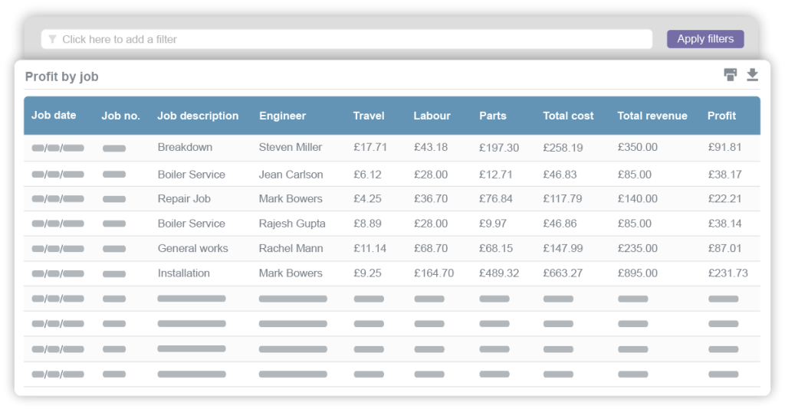Screen dimensions: 785x412
Task: Click total cost £46.83
Action: (x=560, y=175)
